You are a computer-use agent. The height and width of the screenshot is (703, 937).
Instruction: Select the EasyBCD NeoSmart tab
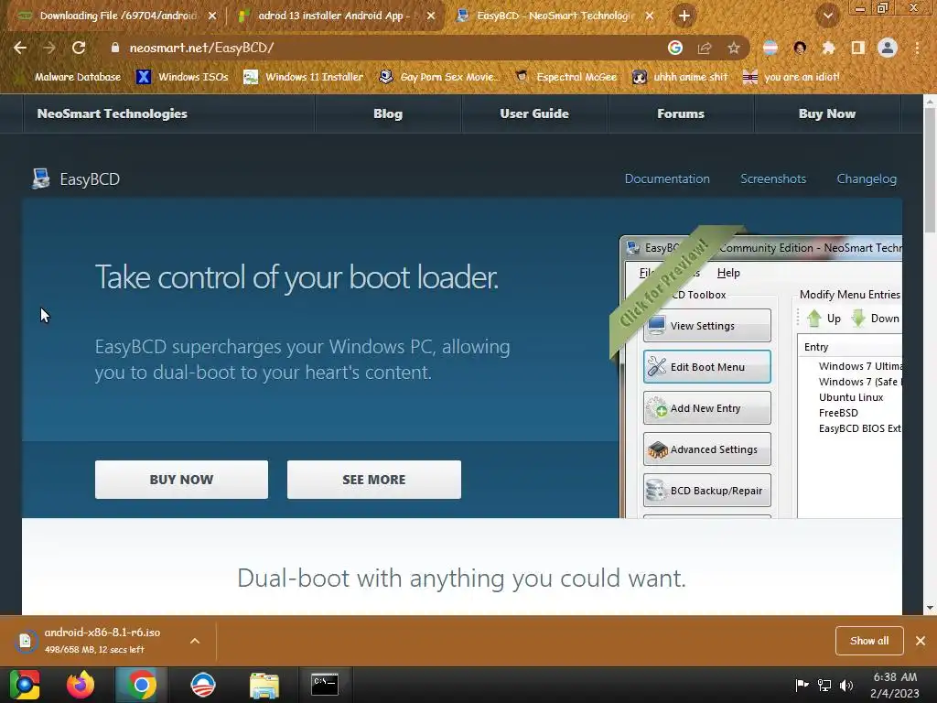pos(553,16)
